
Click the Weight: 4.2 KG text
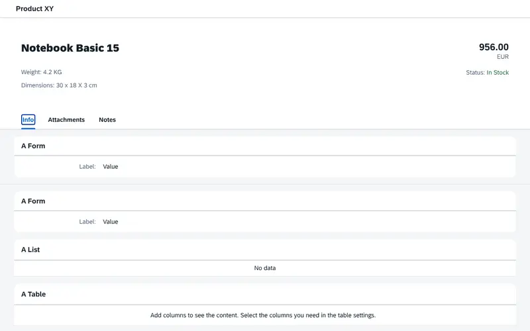(41, 72)
